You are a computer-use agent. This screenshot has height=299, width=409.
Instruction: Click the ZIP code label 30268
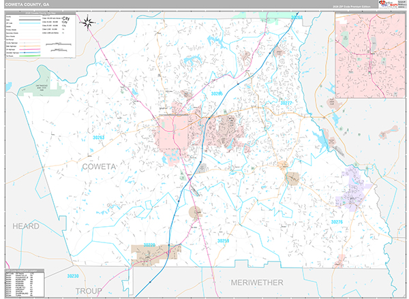point(297,17)
